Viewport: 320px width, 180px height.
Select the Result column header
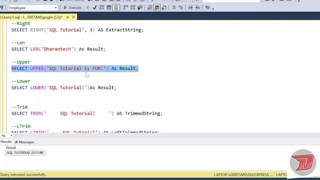[11, 147]
